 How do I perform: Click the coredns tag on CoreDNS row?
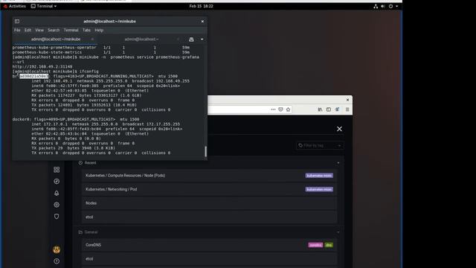pyautogui.click(x=315, y=245)
